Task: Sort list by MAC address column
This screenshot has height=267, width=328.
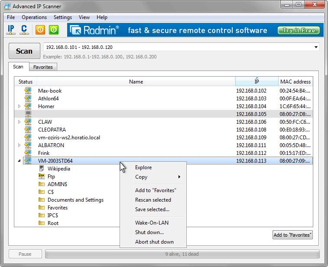Action: (x=296, y=81)
